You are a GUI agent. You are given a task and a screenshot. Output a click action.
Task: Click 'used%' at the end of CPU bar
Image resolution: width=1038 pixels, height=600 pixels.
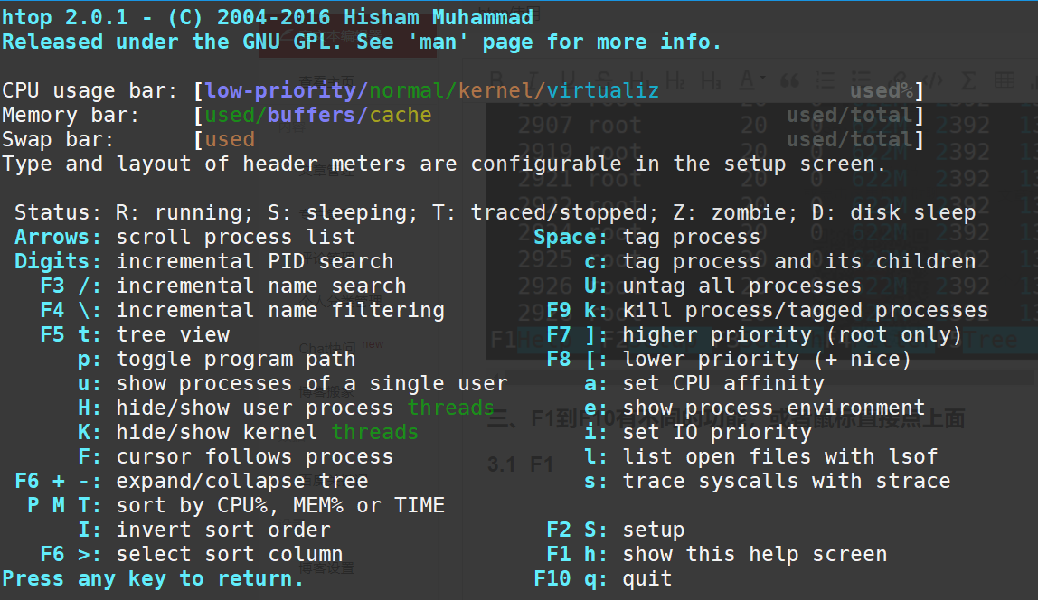(x=881, y=90)
